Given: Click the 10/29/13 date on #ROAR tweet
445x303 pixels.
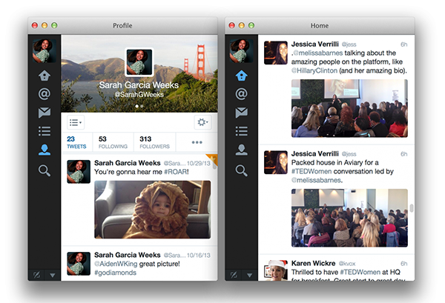Looking at the screenshot, I should [199, 163].
